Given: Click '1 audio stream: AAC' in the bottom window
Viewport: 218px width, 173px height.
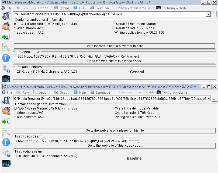Looking at the screenshot, I should (29, 117).
